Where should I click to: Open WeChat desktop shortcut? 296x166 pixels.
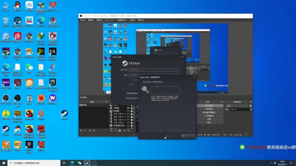pyautogui.click(x=29, y=69)
